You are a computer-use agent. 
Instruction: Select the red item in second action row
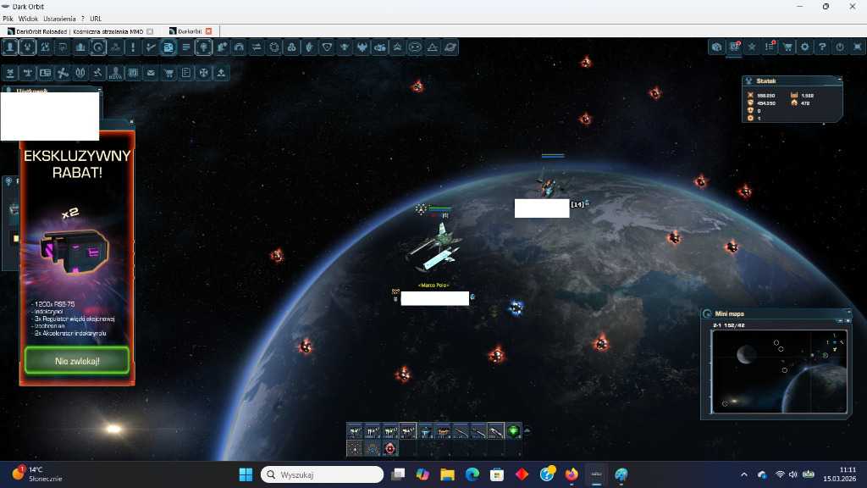[x=389, y=448]
